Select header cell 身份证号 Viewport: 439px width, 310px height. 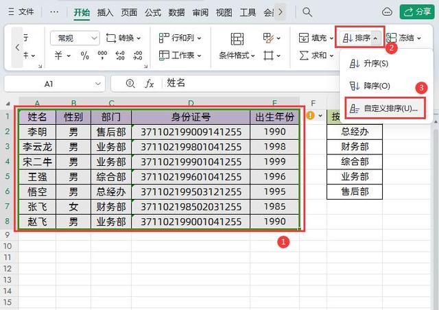pos(191,117)
